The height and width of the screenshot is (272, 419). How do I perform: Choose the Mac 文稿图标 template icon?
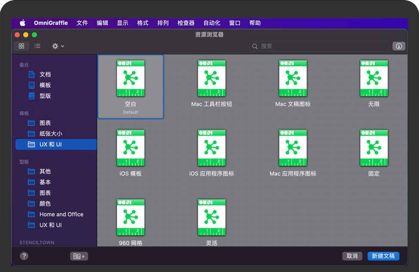tap(293, 79)
